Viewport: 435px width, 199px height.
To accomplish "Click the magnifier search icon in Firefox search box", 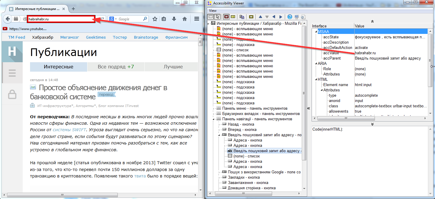I will 145,19.
